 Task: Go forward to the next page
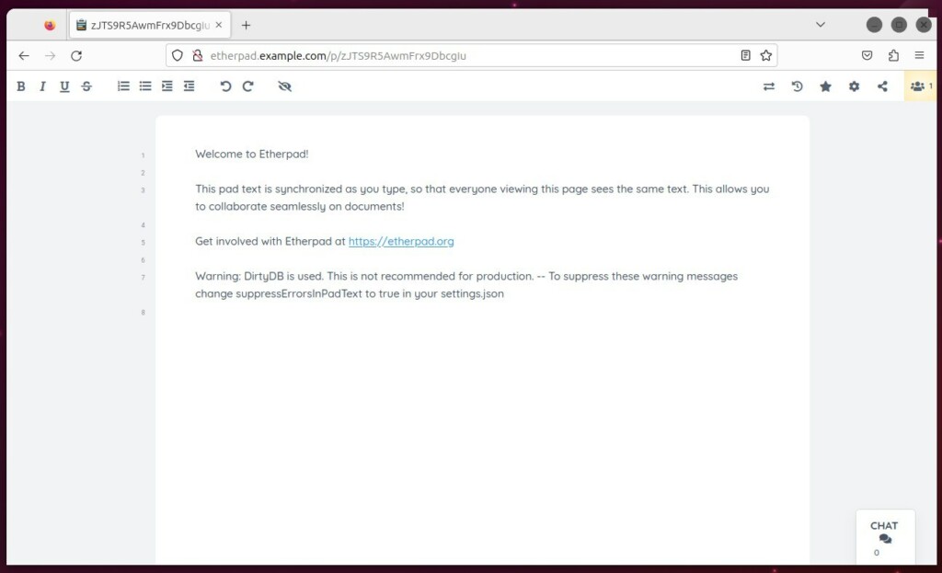tap(50, 56)
